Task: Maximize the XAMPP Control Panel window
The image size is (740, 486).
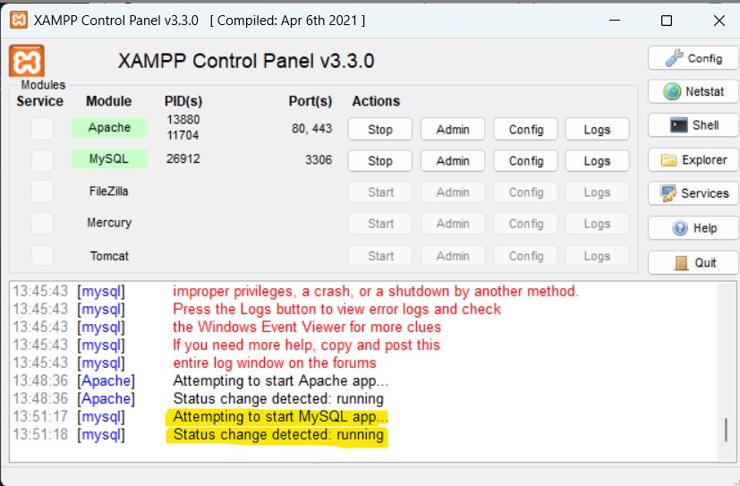Action: click(667, 21)
